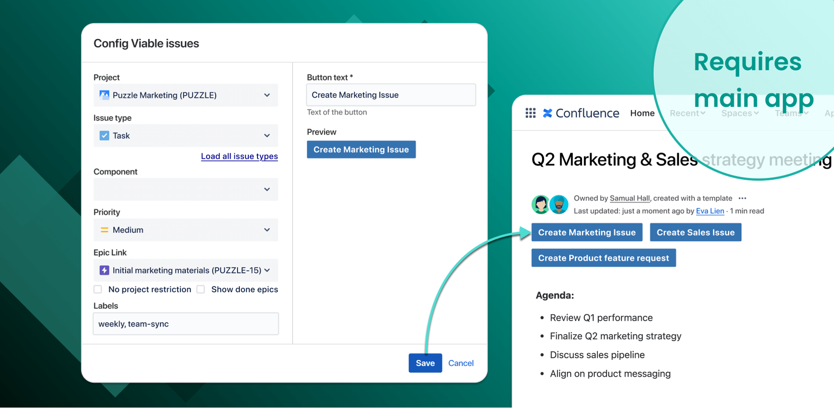Tick the Show done epics checkbox
The image size is (834, 408).
point(201,289)
